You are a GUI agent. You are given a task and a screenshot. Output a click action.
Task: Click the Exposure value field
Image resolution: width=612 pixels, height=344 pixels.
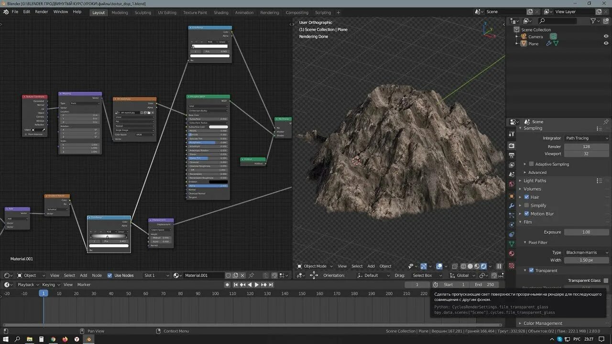pos(586,232)
